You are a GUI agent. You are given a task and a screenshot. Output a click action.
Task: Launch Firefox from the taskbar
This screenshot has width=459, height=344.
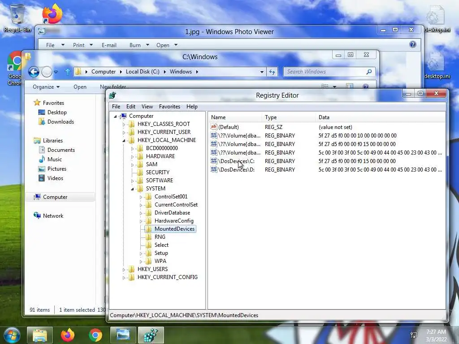pyautogui.click(x=68, y=335)
